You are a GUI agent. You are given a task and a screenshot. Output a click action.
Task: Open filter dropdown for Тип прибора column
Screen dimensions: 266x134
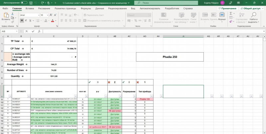click(x=152, y=96)
